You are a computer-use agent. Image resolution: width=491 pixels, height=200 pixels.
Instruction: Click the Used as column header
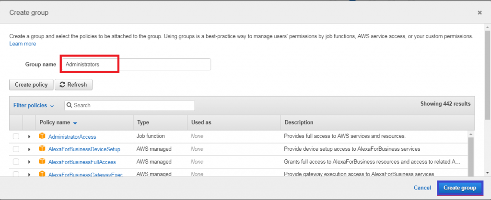pyautogui.click(x=201, y=122)
